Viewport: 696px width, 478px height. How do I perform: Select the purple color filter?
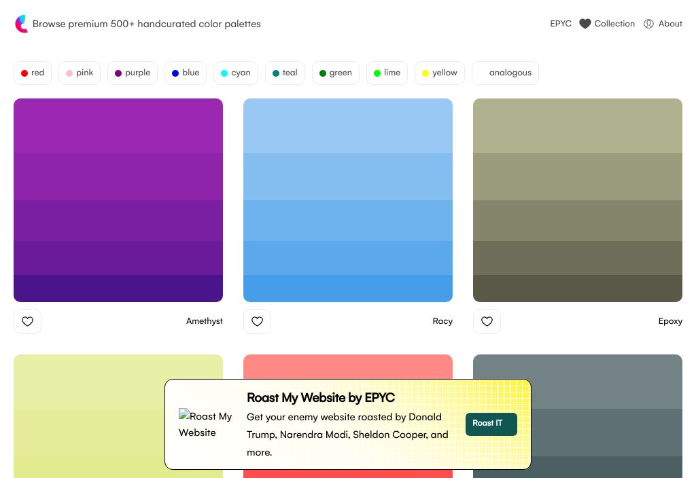tap(133, 73)
